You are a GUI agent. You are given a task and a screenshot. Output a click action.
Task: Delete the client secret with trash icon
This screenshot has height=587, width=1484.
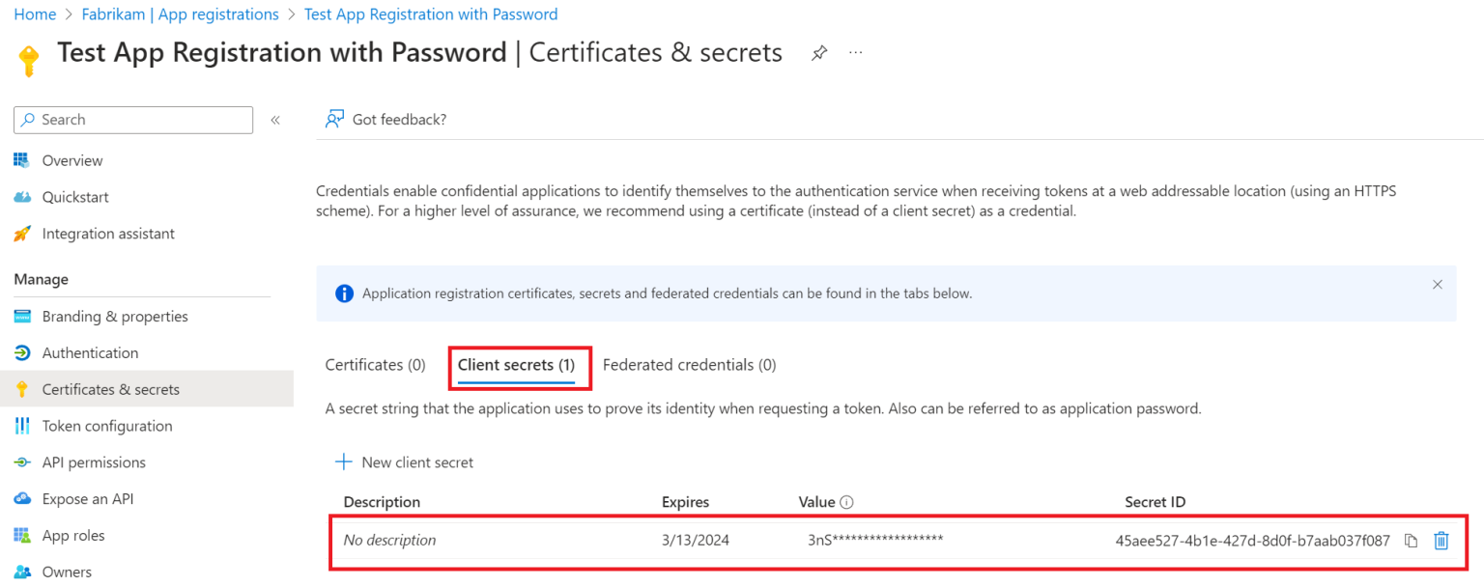[1441, 541]
